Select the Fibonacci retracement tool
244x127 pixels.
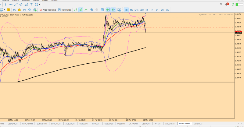[x=26, y=4]
